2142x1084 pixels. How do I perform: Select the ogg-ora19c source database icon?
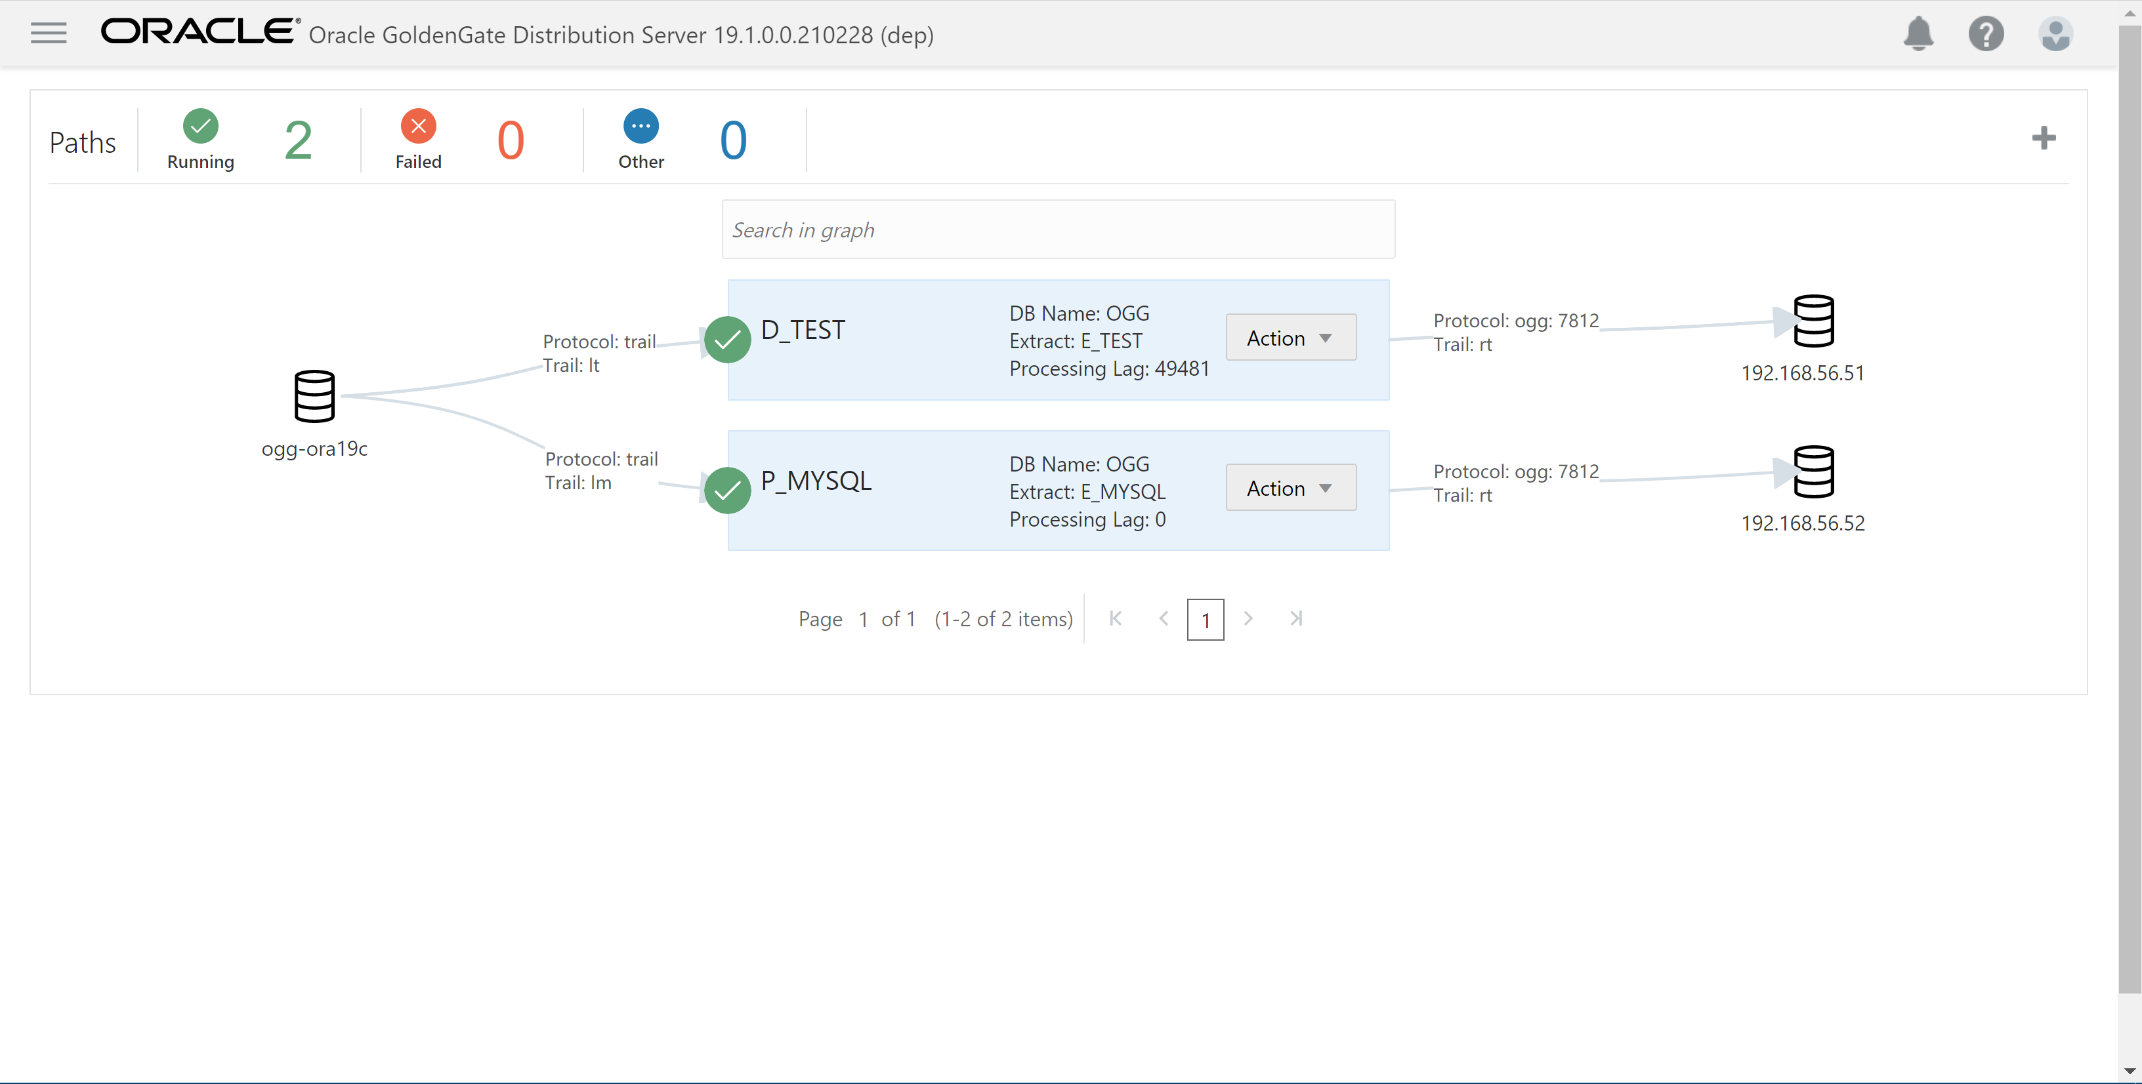[x=314, y=396]
